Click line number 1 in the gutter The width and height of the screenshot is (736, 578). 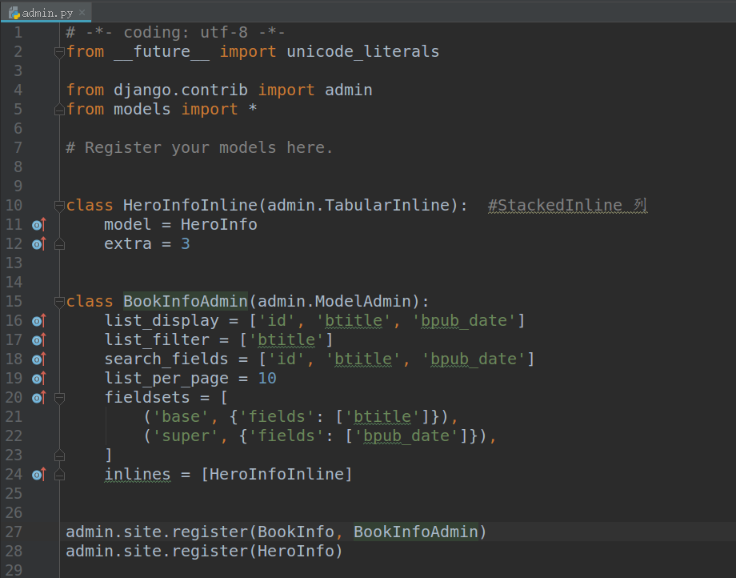point(18,32)
